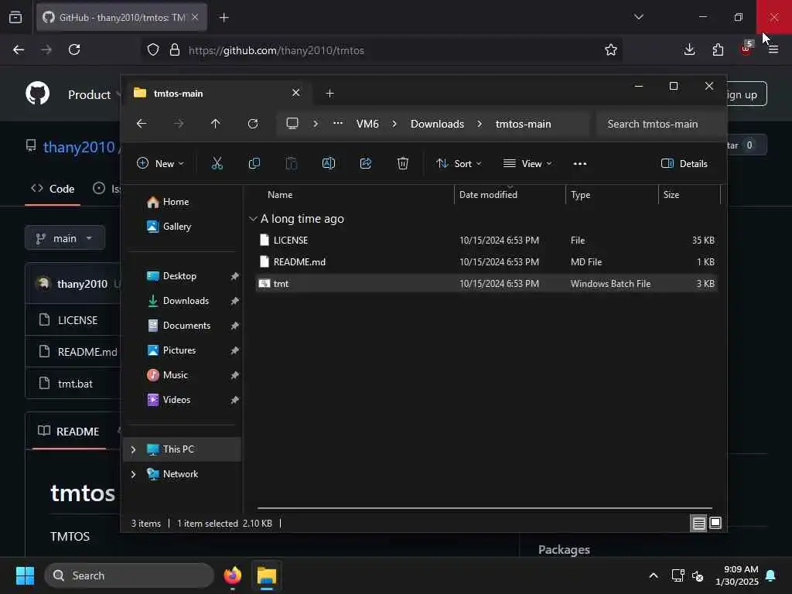The height and width of the screenshot is (594, 792).
Task: Open the New item dropdown
Action: 160,164
